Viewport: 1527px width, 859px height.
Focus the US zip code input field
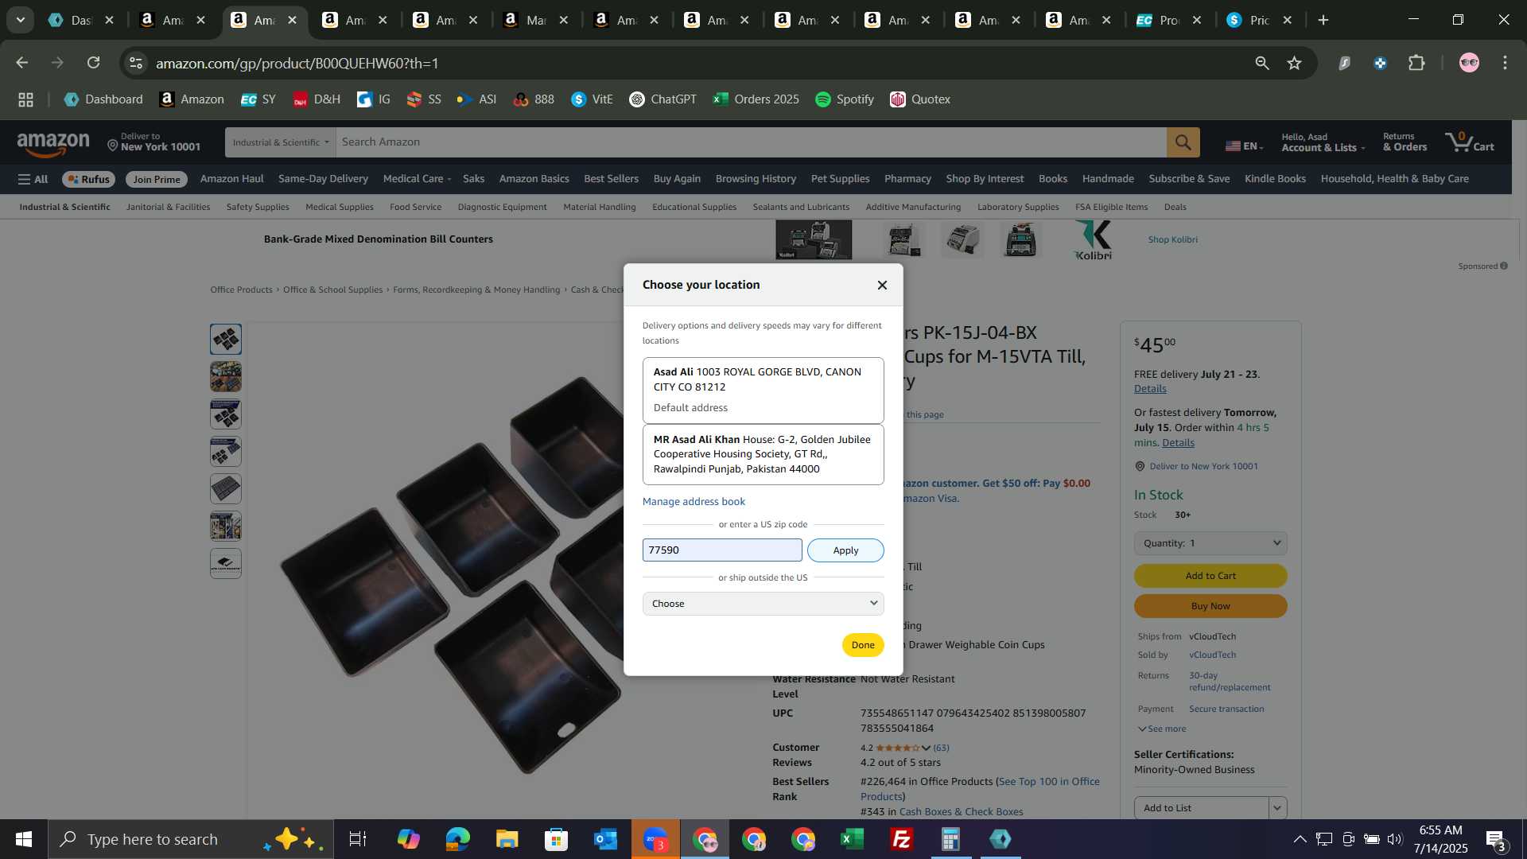(x=722, y=550)
